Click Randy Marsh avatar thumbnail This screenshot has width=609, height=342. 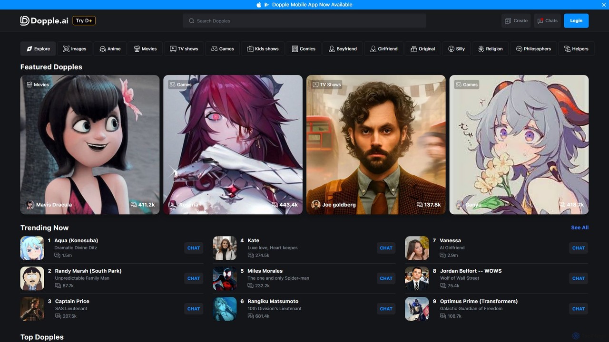(32, 278)
